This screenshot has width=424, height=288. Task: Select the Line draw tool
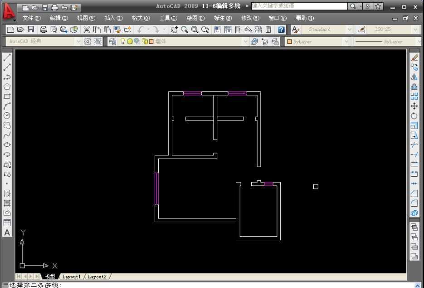pos(7,57)
